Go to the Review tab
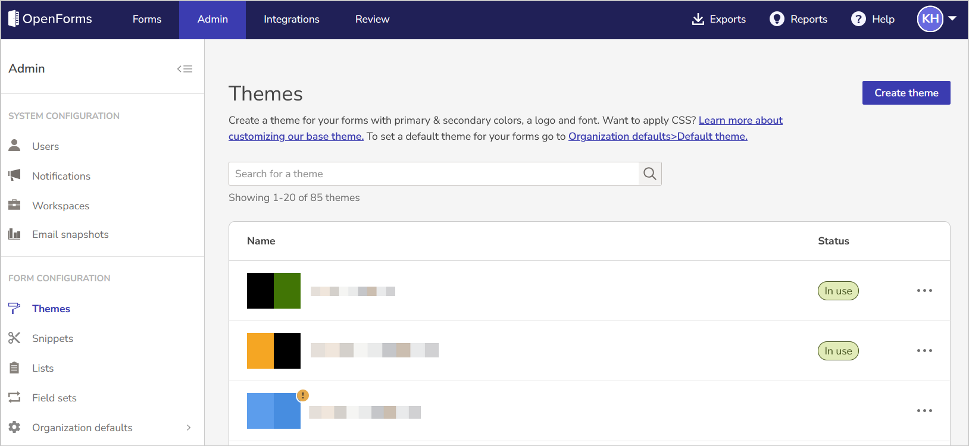Viewport: 969px width, 446px height. click(373, 19)
